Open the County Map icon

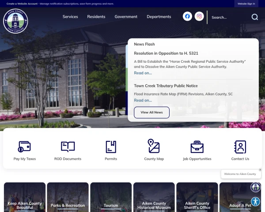(154, 146)
